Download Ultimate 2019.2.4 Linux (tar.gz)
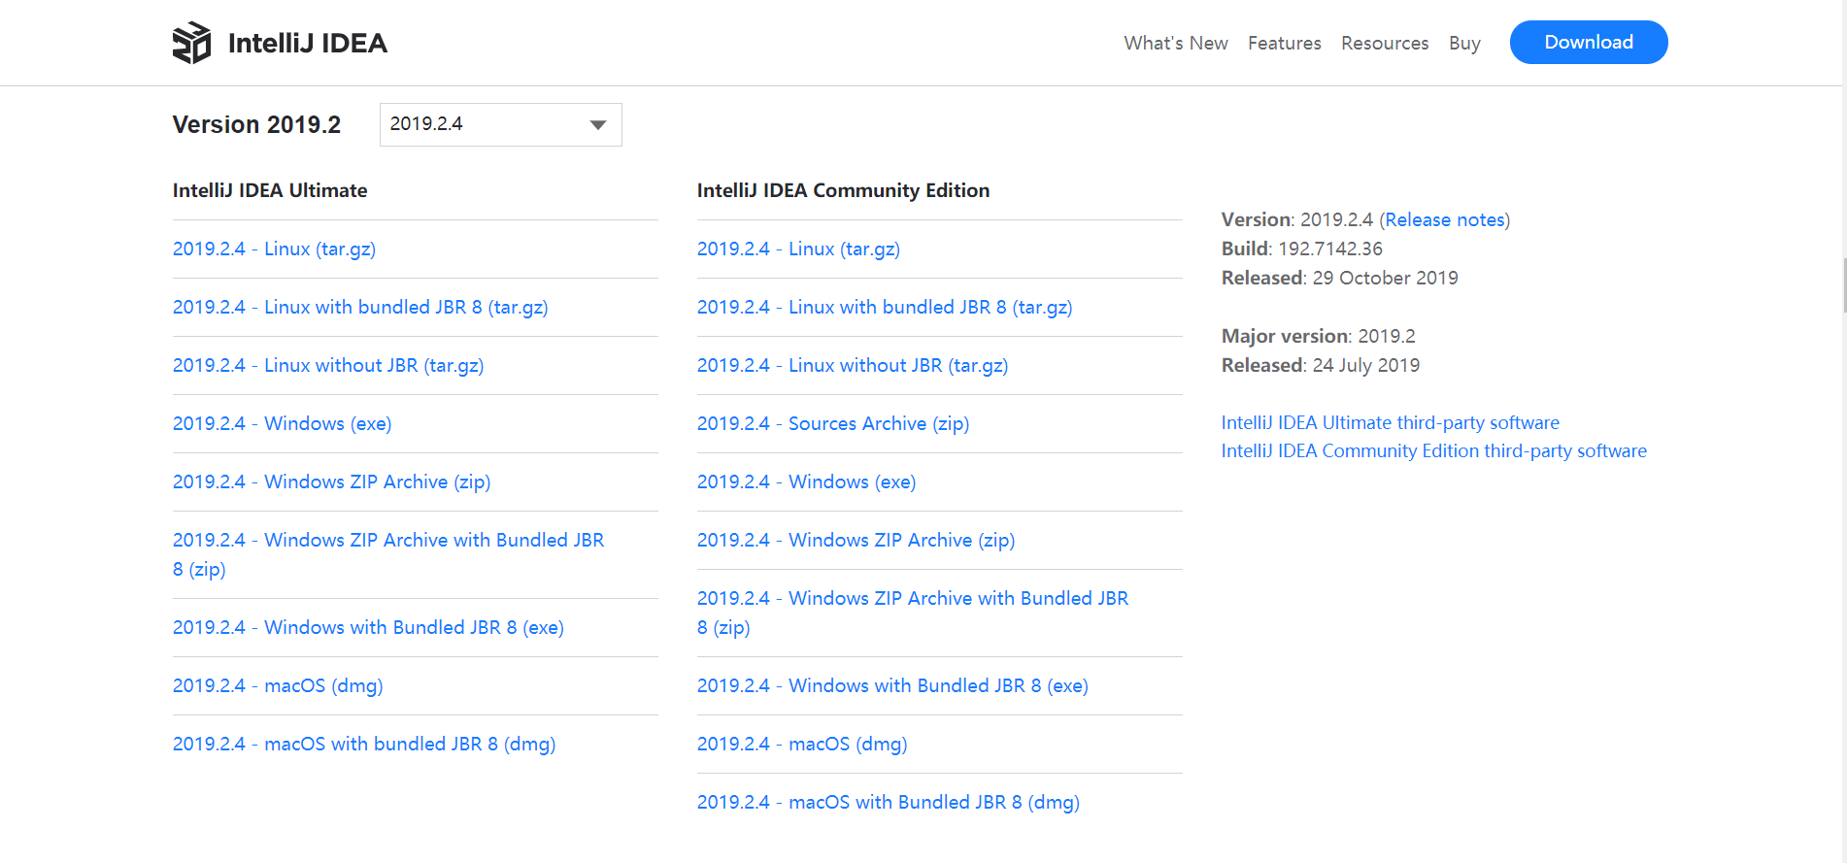The height and width of the screenshot is (863, 1847). (274, 249)
